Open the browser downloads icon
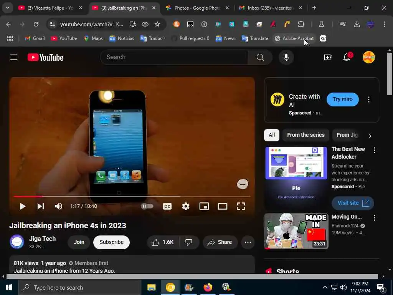The image size is (393, 295). pos(357,24)
